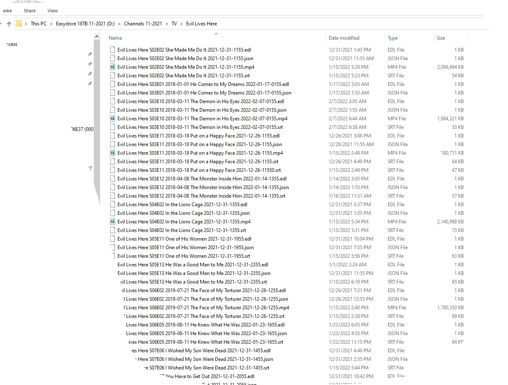Click first pin icon in Quick access
Image resolution: width=508 pixels, height=385 pixels.
(x=90, y=54)
